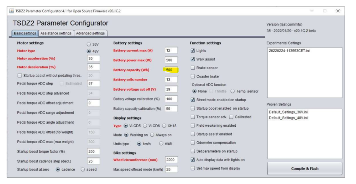Select Temp. sensor optional ADC function
Screen dimensions: 356x184
(x=232, y=91)
